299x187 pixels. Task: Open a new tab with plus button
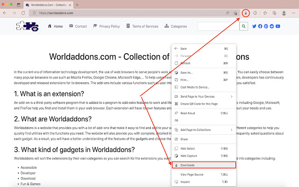click(x=77, y=5)
